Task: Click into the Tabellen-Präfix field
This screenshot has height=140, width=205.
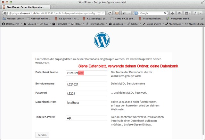Action: pos(86,118)
